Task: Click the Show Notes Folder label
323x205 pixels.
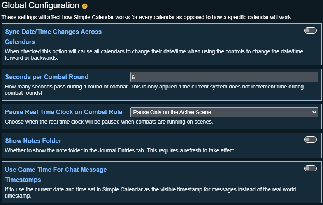Action: pyautogui.click(x=33, y=141)
